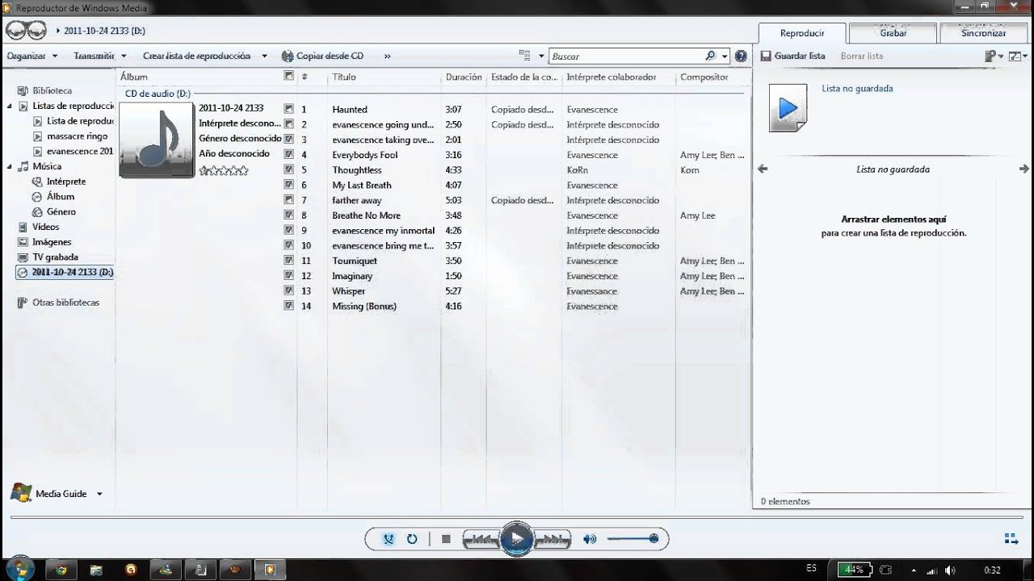Click the unsaved list play thumbnail

point(788,107)
